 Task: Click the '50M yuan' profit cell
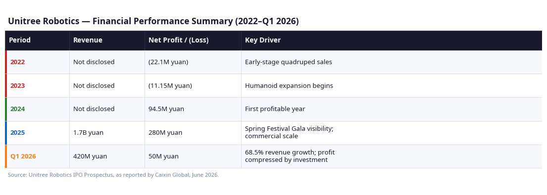click(x=193, y=156)
